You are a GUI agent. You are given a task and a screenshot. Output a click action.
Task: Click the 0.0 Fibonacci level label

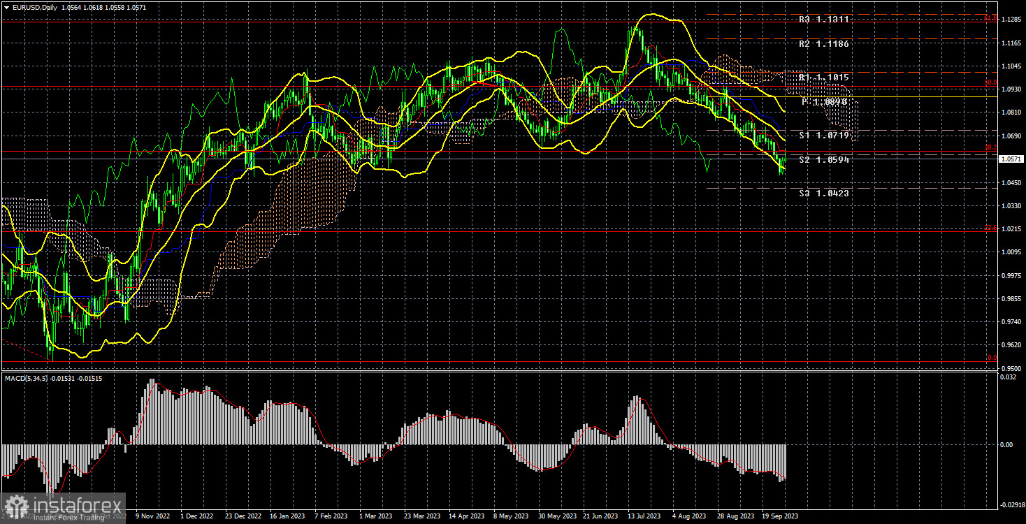(x=992, y=358)
